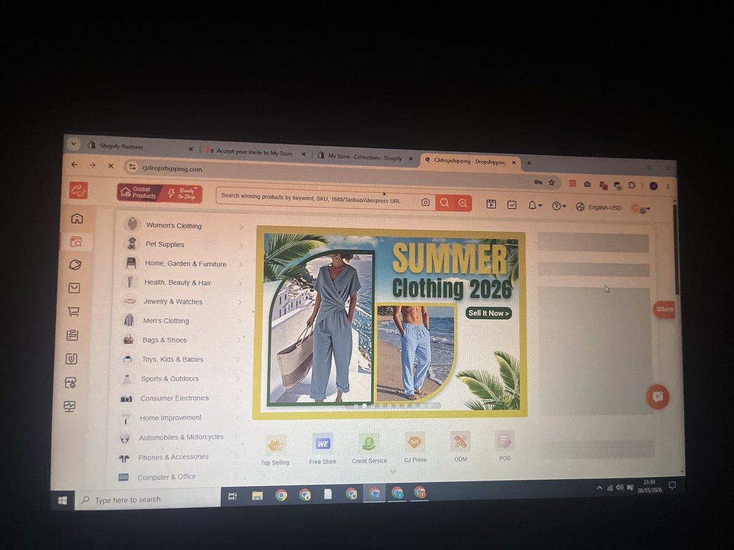Open File Explorer from the taskbar

[258, 496]
